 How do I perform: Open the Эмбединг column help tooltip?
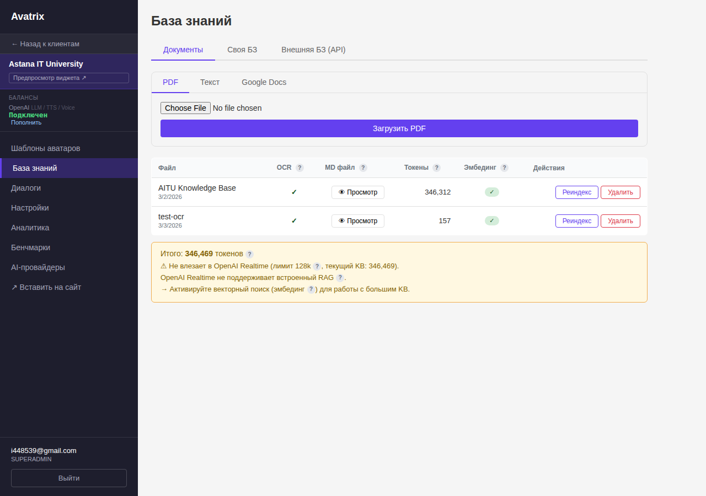tap(504, 168)
